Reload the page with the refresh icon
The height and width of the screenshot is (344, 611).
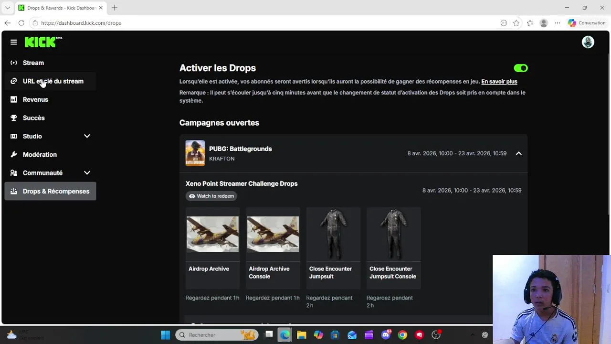[x=21, y=23]
